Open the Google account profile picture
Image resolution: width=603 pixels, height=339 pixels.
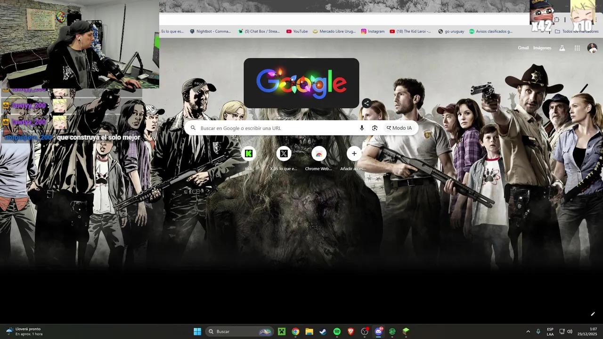tap(592, 48)
